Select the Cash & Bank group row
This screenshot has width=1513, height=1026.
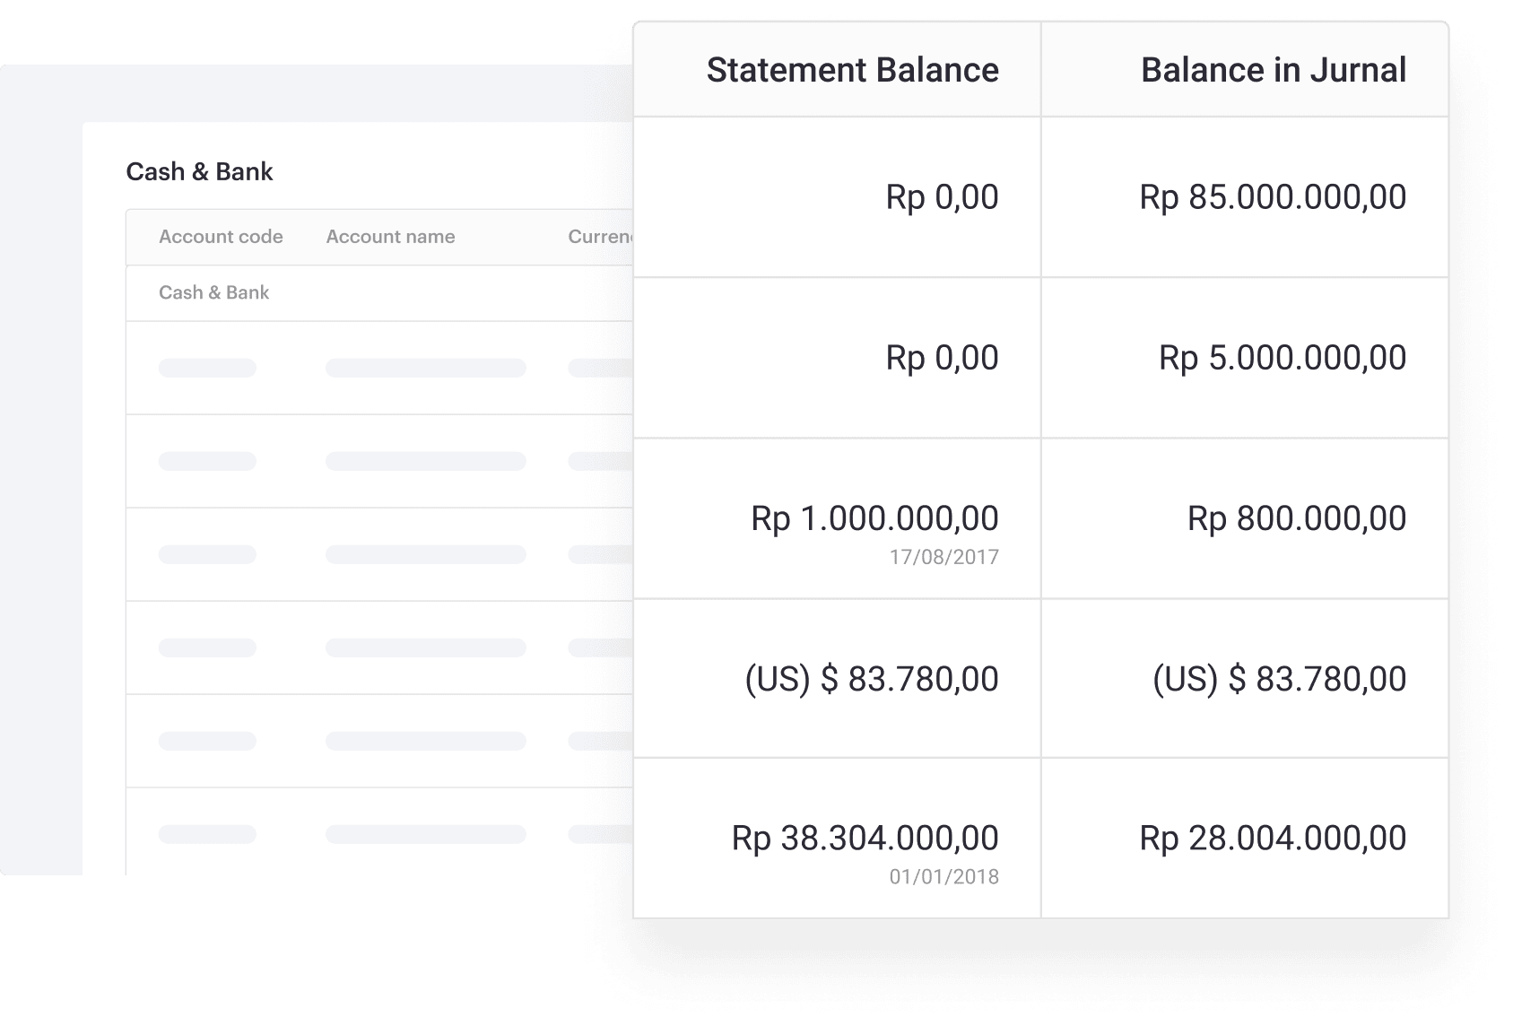pyautogui.click(x=213, y=292)
